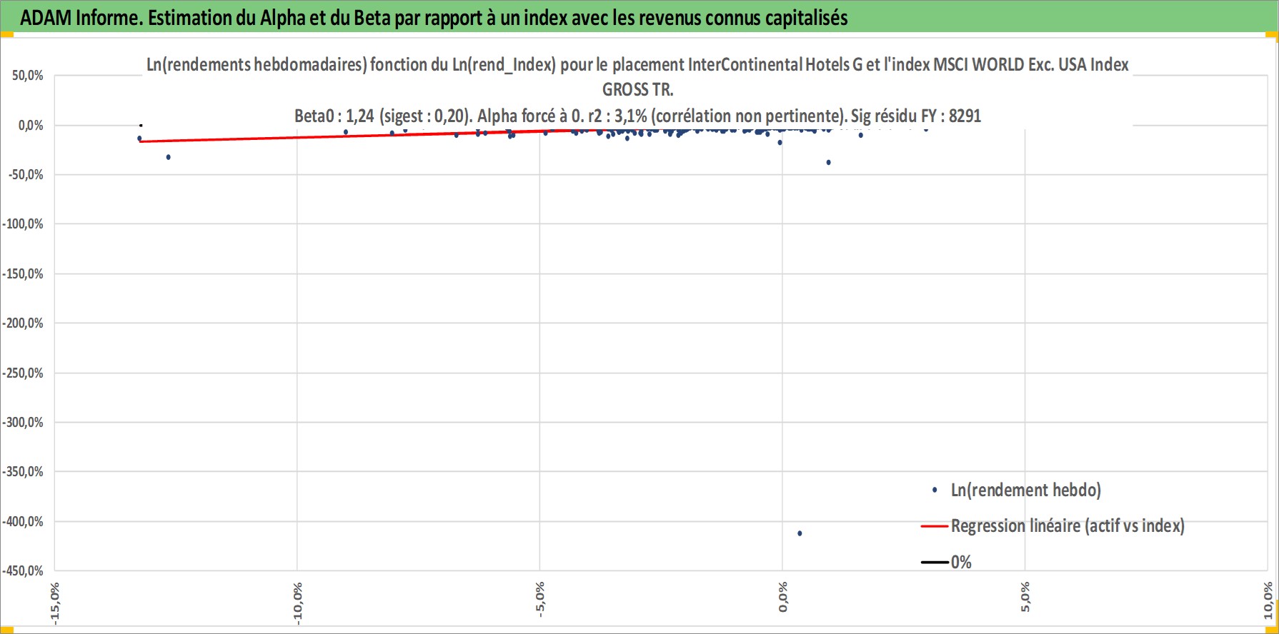The width and height of the screenshot is (1279, 634).
Task: Click the outlier data point near -400%
Action: coord(800,533)
